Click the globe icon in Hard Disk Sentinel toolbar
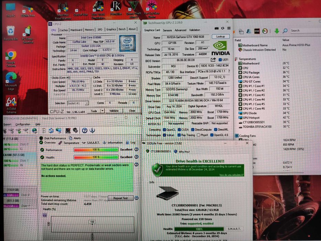This screenshot has height=241, width=321. (x=35, y=130)
